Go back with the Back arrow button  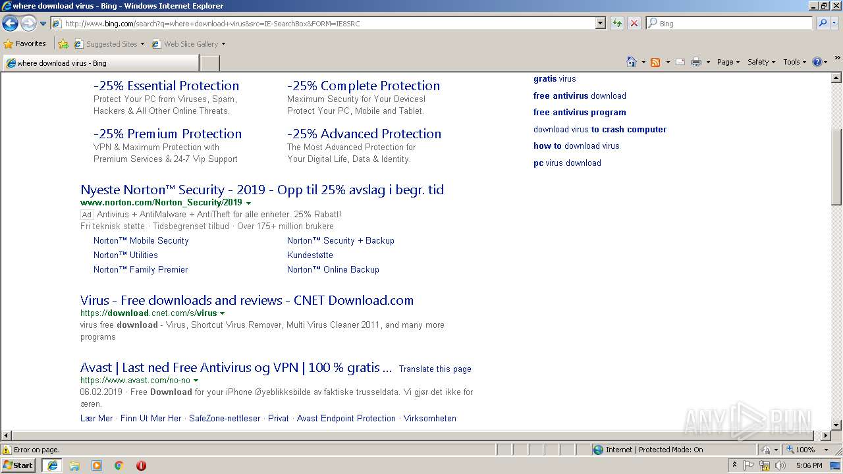point(10,24)
